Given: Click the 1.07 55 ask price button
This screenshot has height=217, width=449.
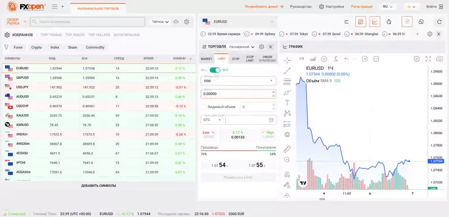Looking at the screenshot, I should 257,165.
